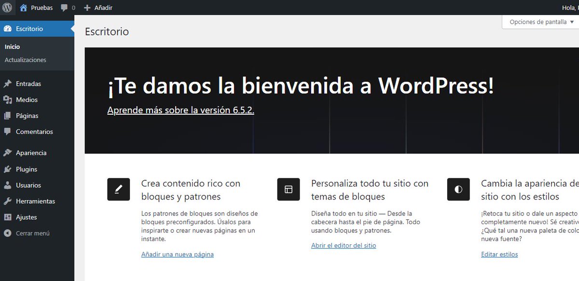Click the comments bubble icon in the admin bar
The height and width of the screenshot is (281, 579).
tap(65, 8)
